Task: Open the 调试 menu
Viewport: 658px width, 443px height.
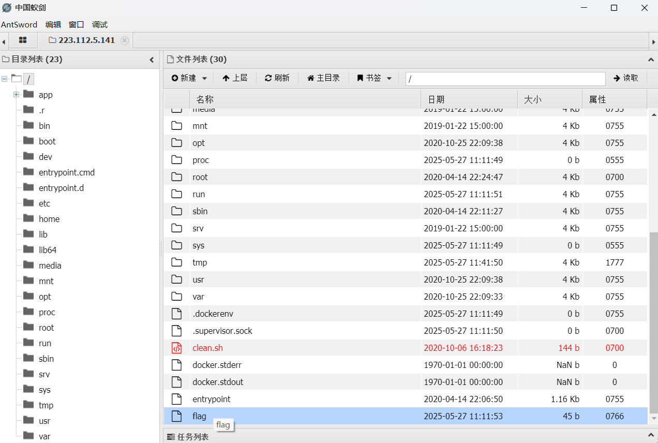Action: [100, 24]
